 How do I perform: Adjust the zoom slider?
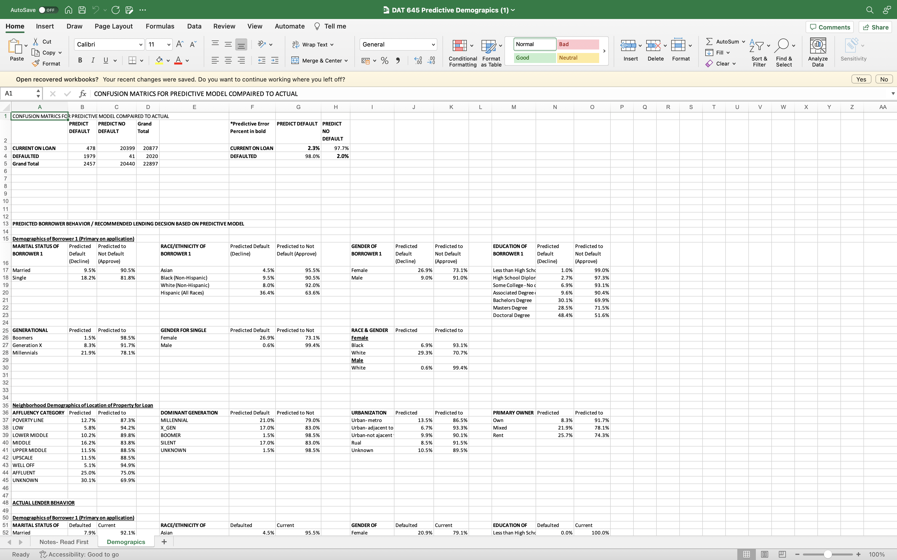[x=828, y=554]
